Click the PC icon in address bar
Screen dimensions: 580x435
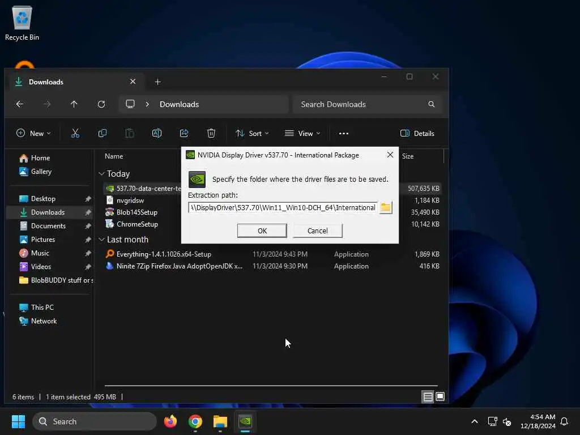130,104
